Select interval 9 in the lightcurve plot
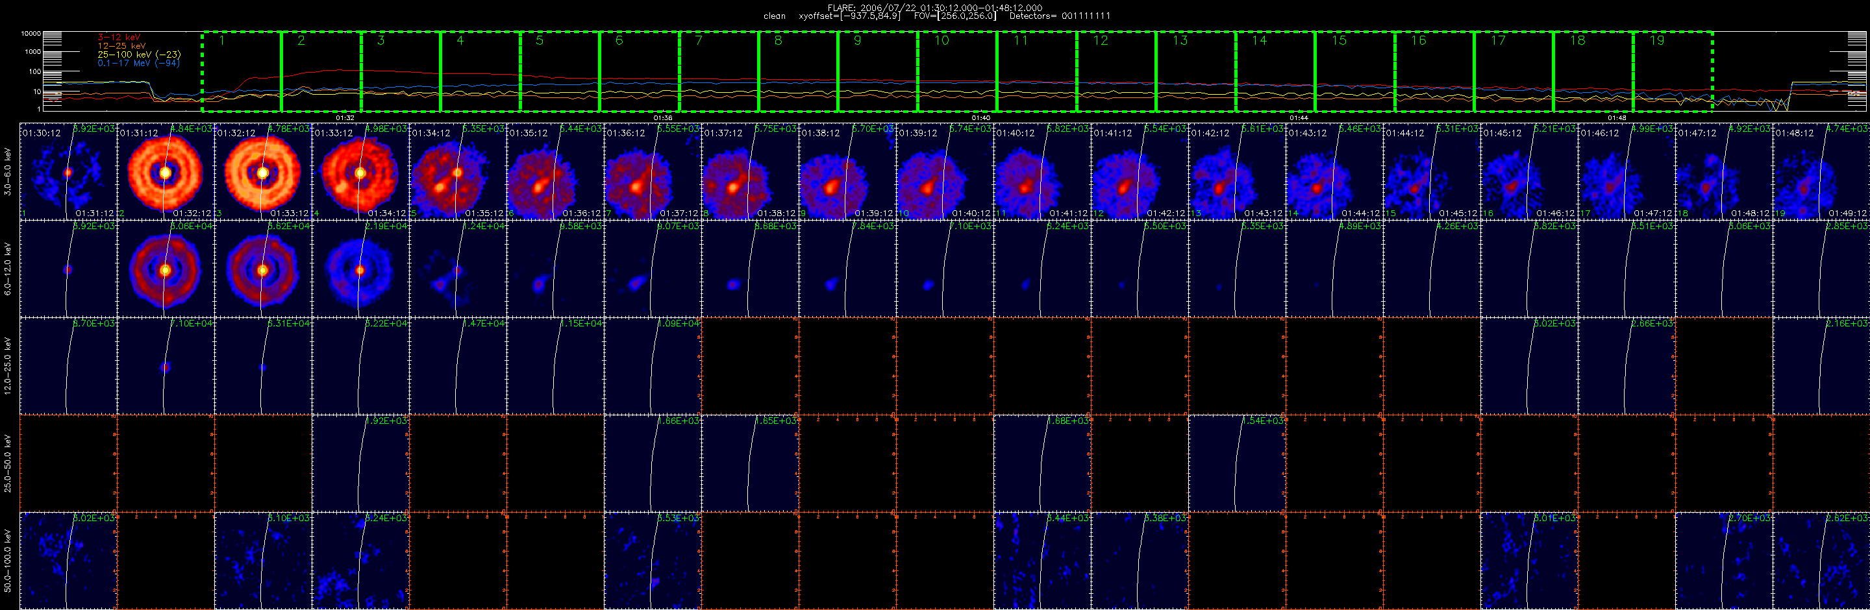This screenshot has width=1870, height=610. pos(878,72)
